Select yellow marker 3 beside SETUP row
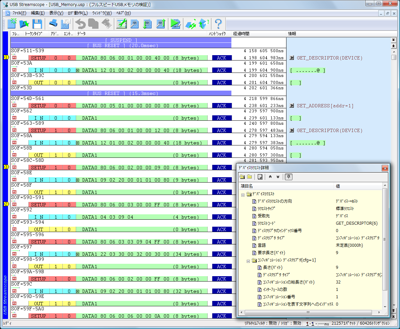The width and height of the screenshot is (400, 329). pos(6,167)
